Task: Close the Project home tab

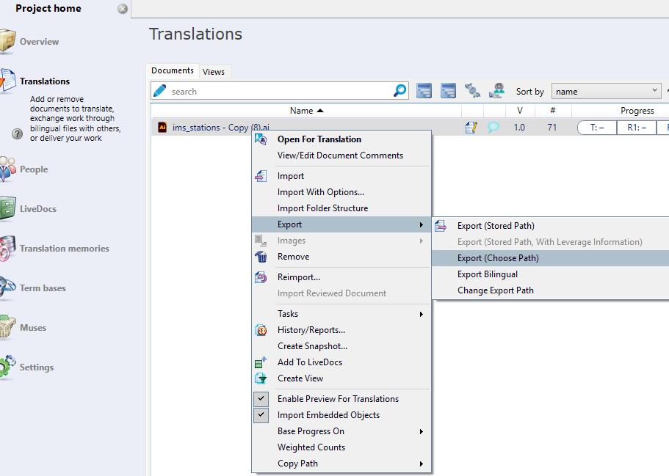Action: pos(123,9)
